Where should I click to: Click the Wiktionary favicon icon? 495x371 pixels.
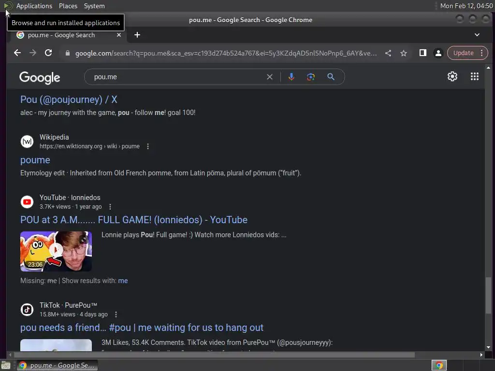pyautogui.click(x=27, y=142)
